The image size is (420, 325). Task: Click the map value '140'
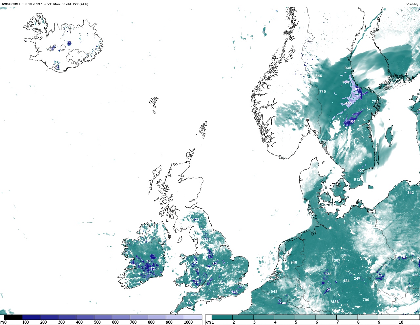pos(283,303)
